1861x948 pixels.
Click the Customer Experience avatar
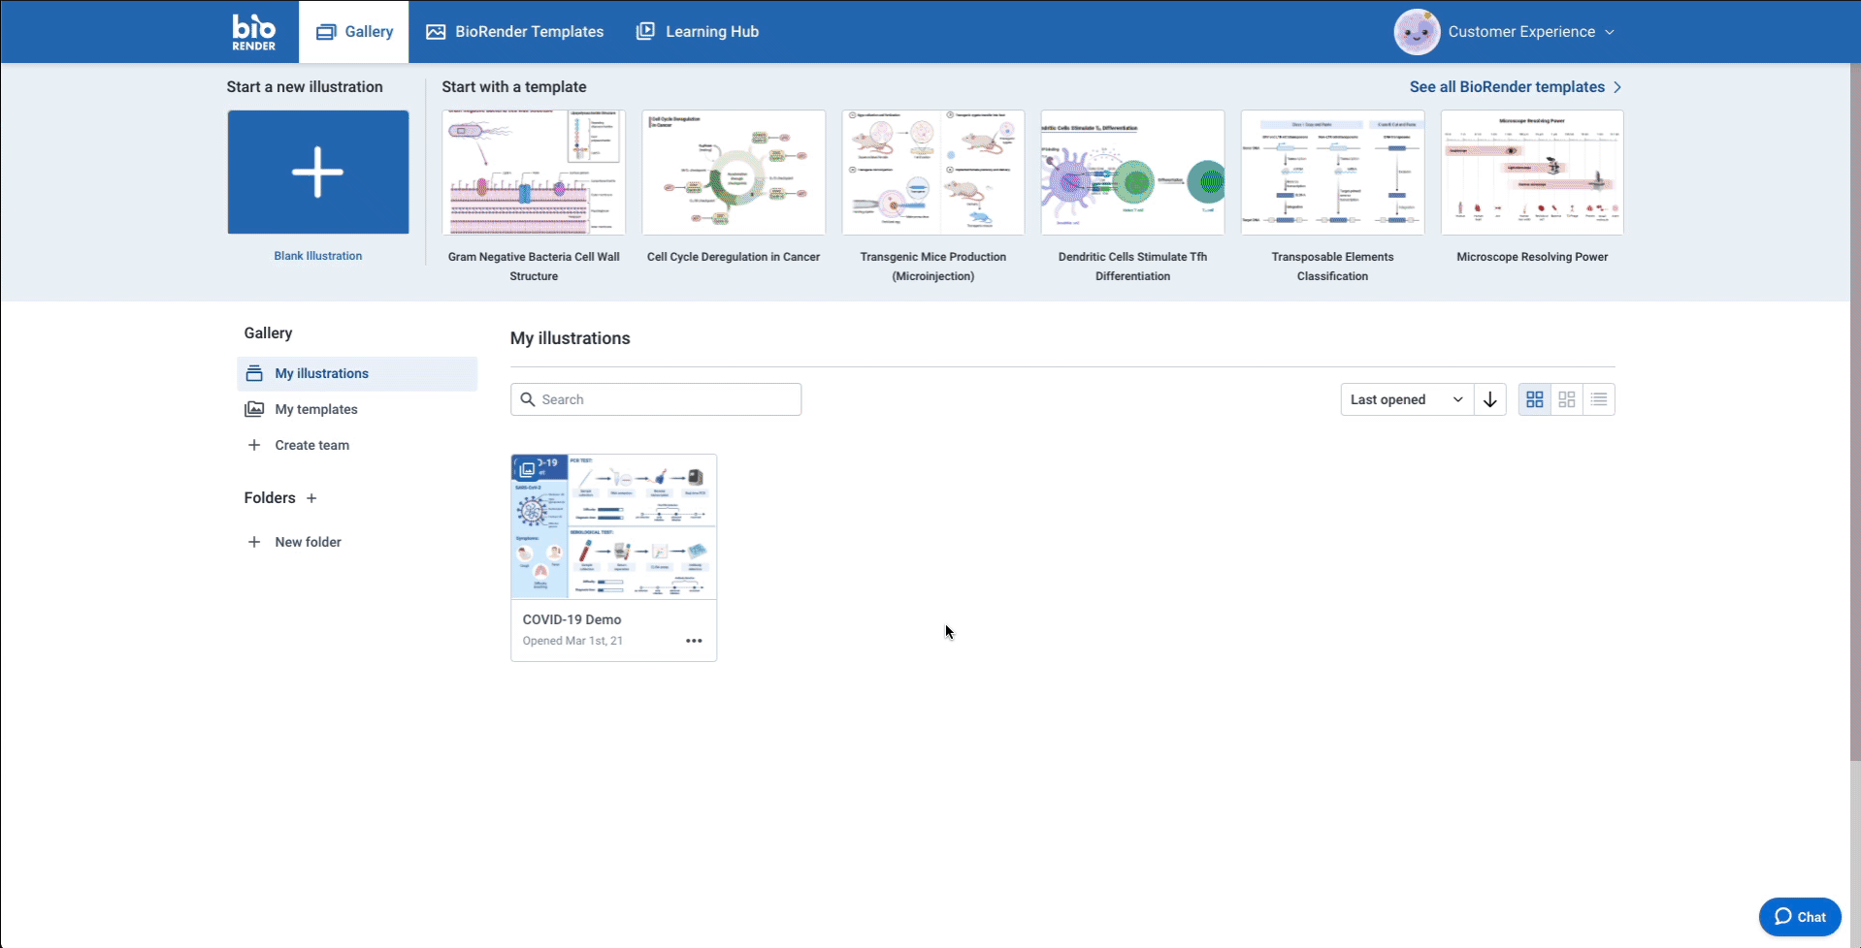[1417, 32]
